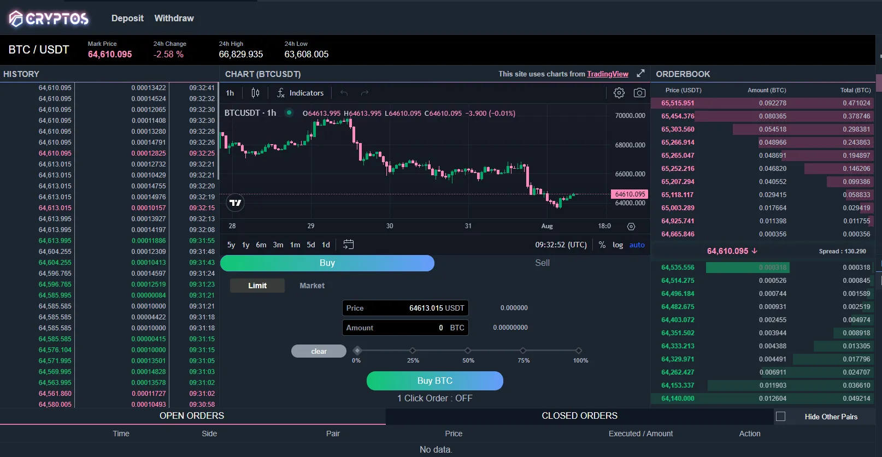Click history trade at 09:30:58

[109, 405]
